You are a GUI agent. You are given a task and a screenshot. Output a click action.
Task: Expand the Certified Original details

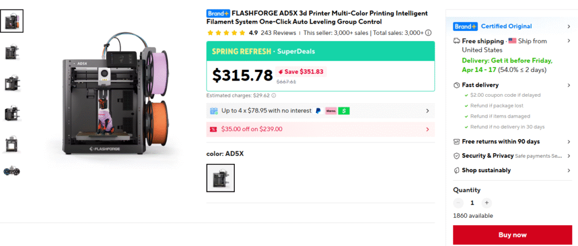pyautogui.click(x=568, y=26)
